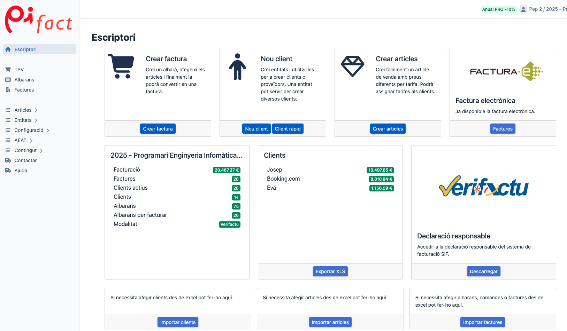The width and height of the screenshot is (567, 331).
Task: Open Factures from the sidebar
Action: tap(24, 90)
